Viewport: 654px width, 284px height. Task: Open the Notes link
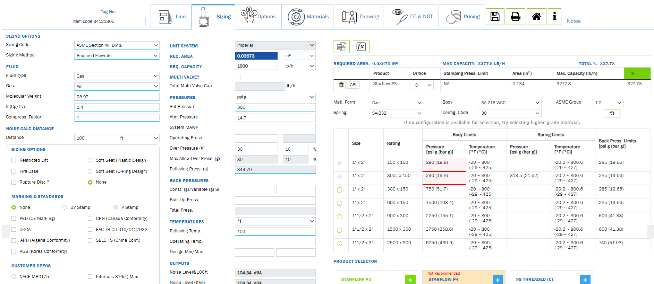[x=574, y=21]
